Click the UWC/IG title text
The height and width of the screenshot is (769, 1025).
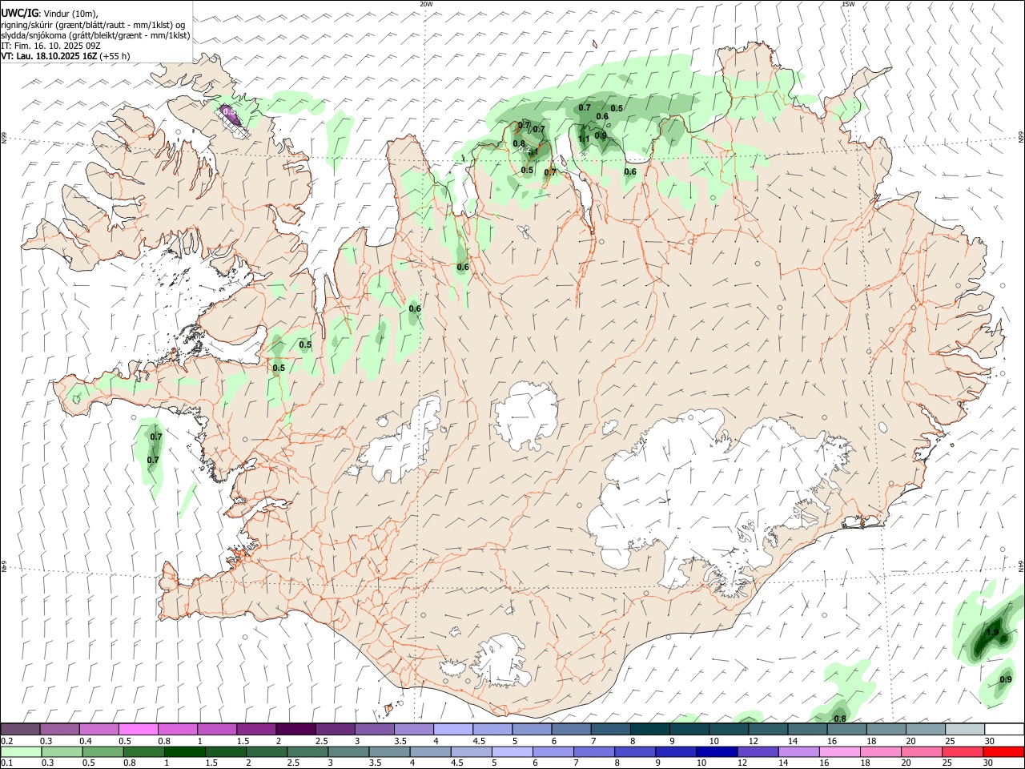18,13
